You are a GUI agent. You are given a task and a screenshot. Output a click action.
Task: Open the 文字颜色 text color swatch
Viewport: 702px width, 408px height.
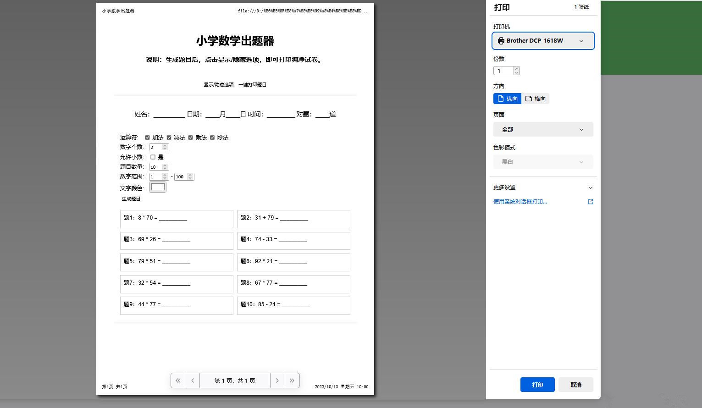158,187
